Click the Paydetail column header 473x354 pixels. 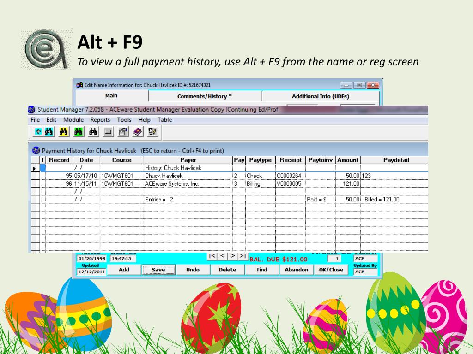point(394,160)
